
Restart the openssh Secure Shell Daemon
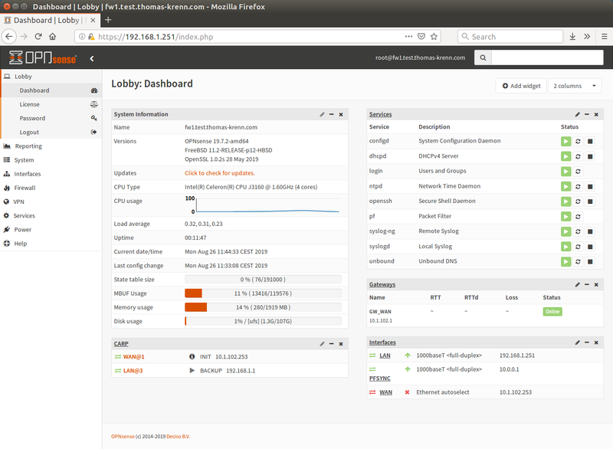coord(578,202)
